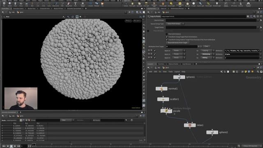Click the timeline current frame marker
The image size is (263, 148).
pyautogui.click(x=34, y=145)
